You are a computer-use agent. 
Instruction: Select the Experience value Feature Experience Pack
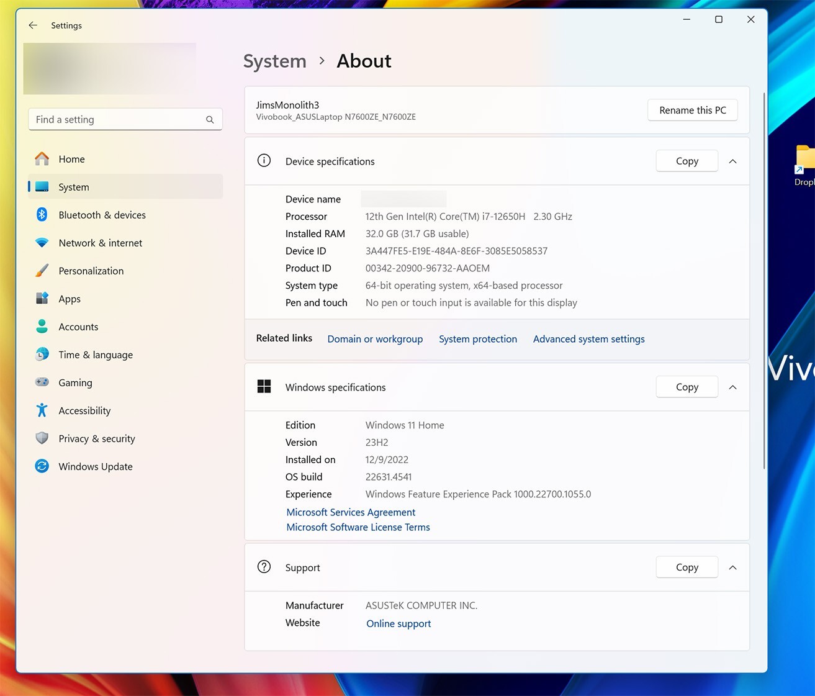tap(478, 494)
